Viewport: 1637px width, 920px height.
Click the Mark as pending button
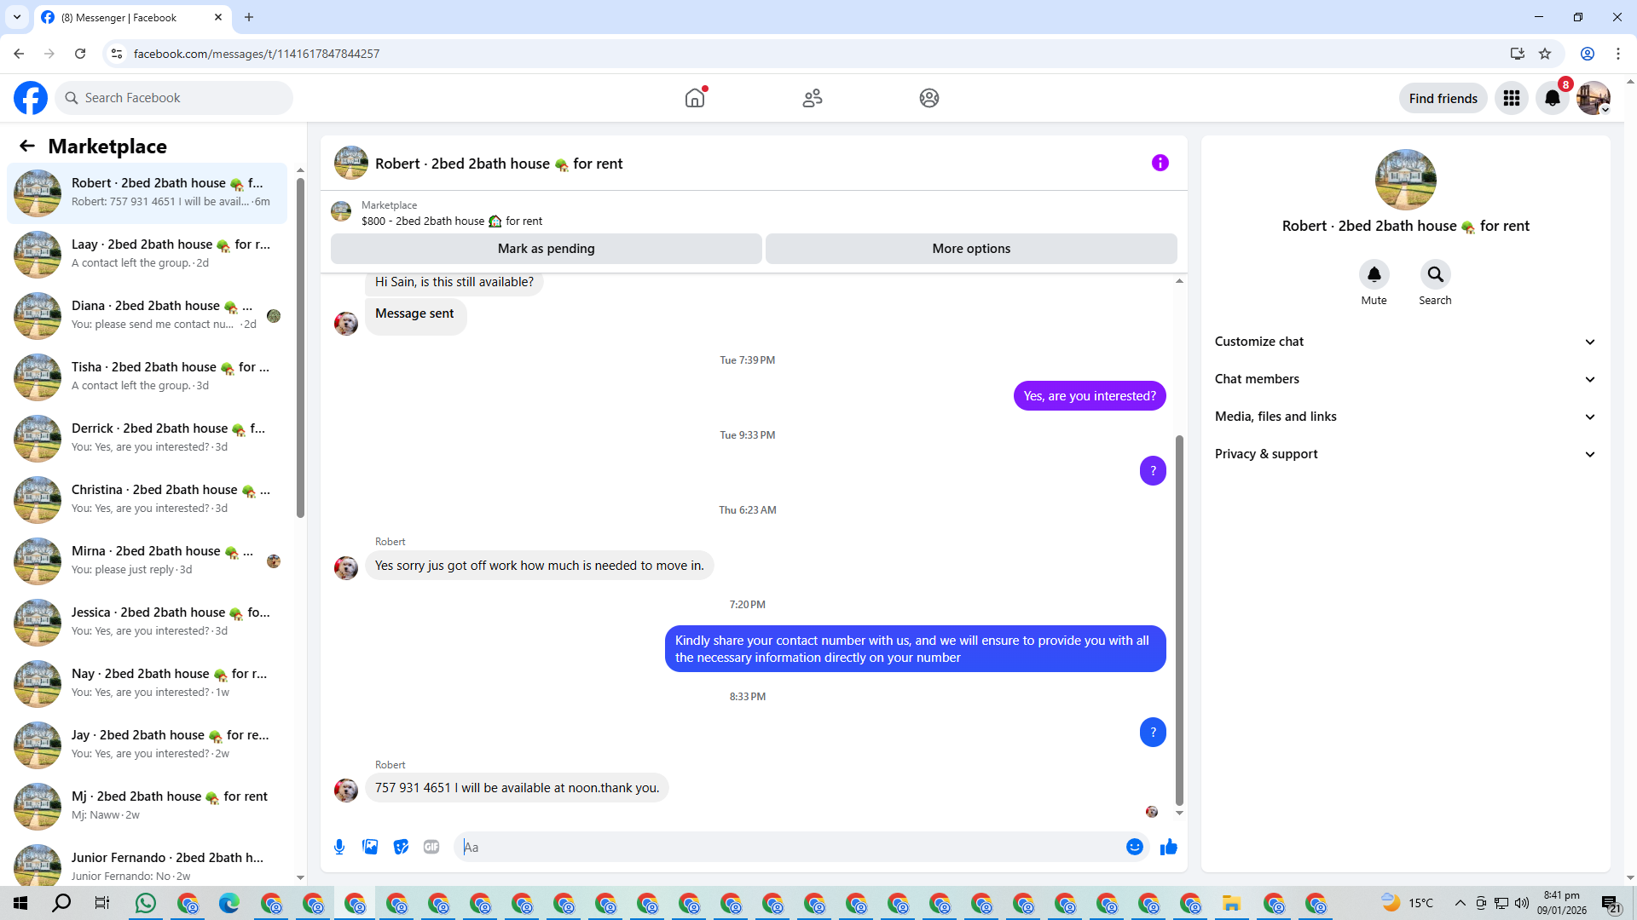coord(546,249)
